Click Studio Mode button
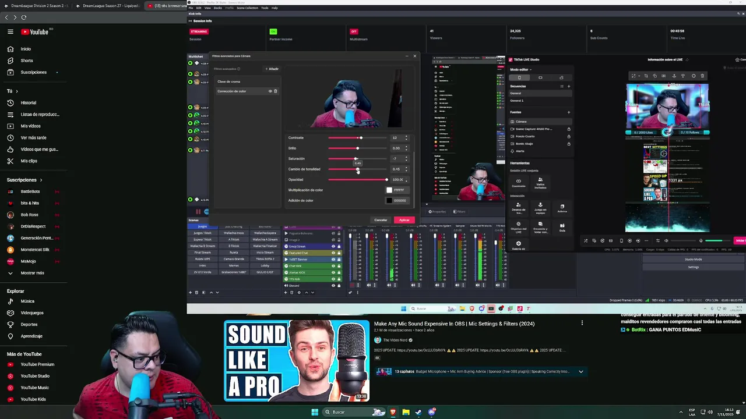Screen dimensions: 746x419 click(x=694, y=260)
